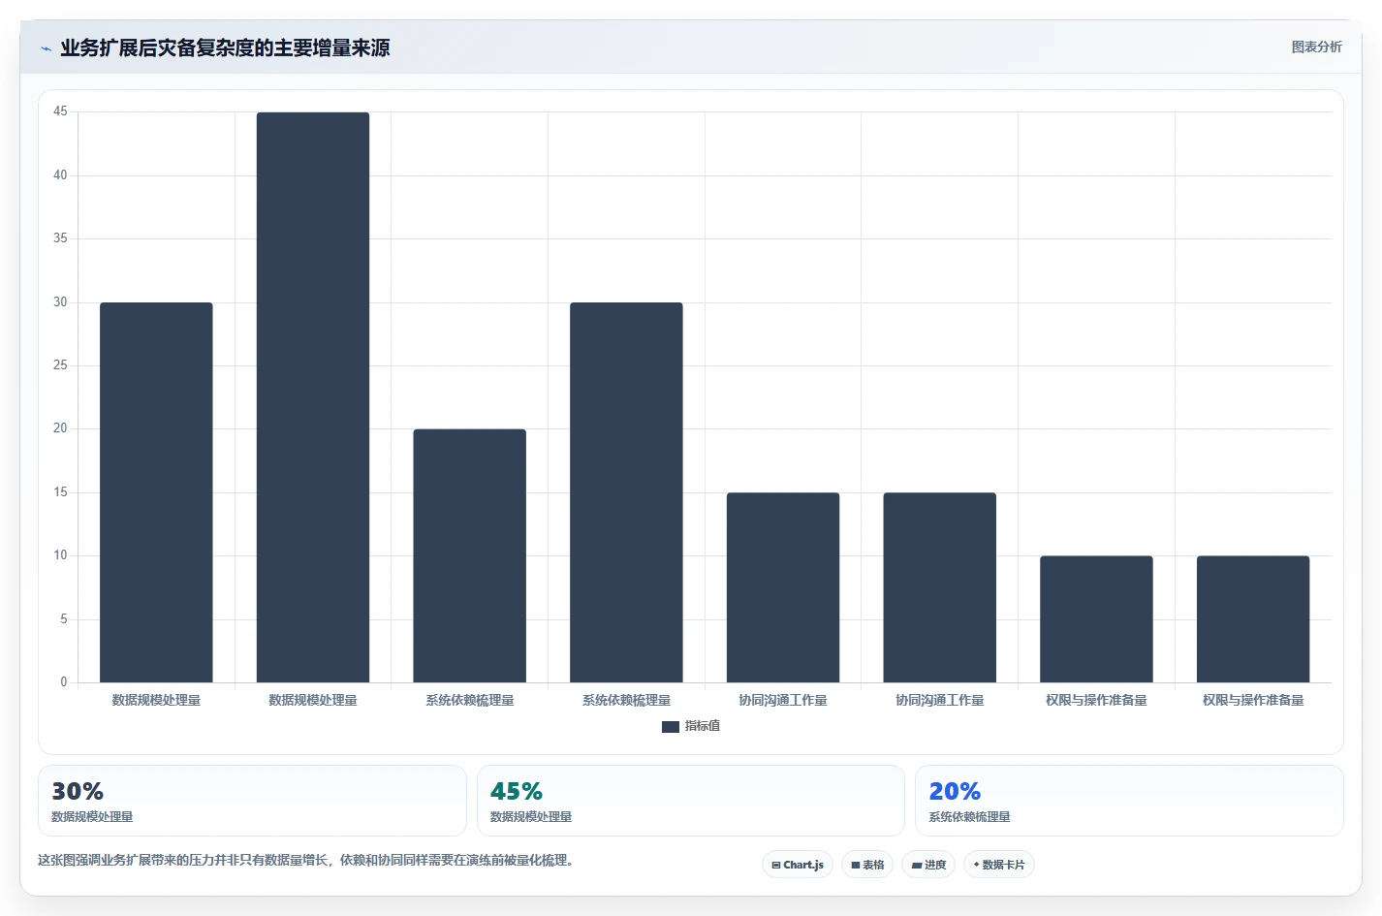Click the description text below the cards
The width and height of the screenshot is (1382, 916).
pos(308,860)
